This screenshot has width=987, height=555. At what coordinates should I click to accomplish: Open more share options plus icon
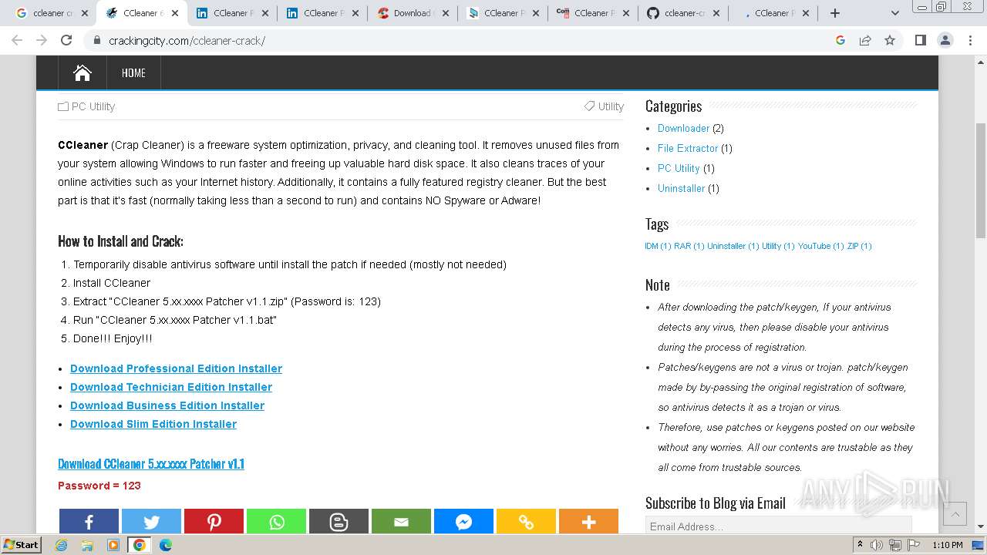coord(588,522)
